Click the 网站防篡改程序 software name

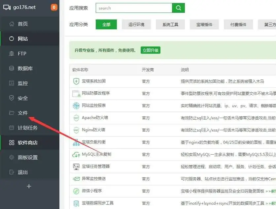[96, 93]
